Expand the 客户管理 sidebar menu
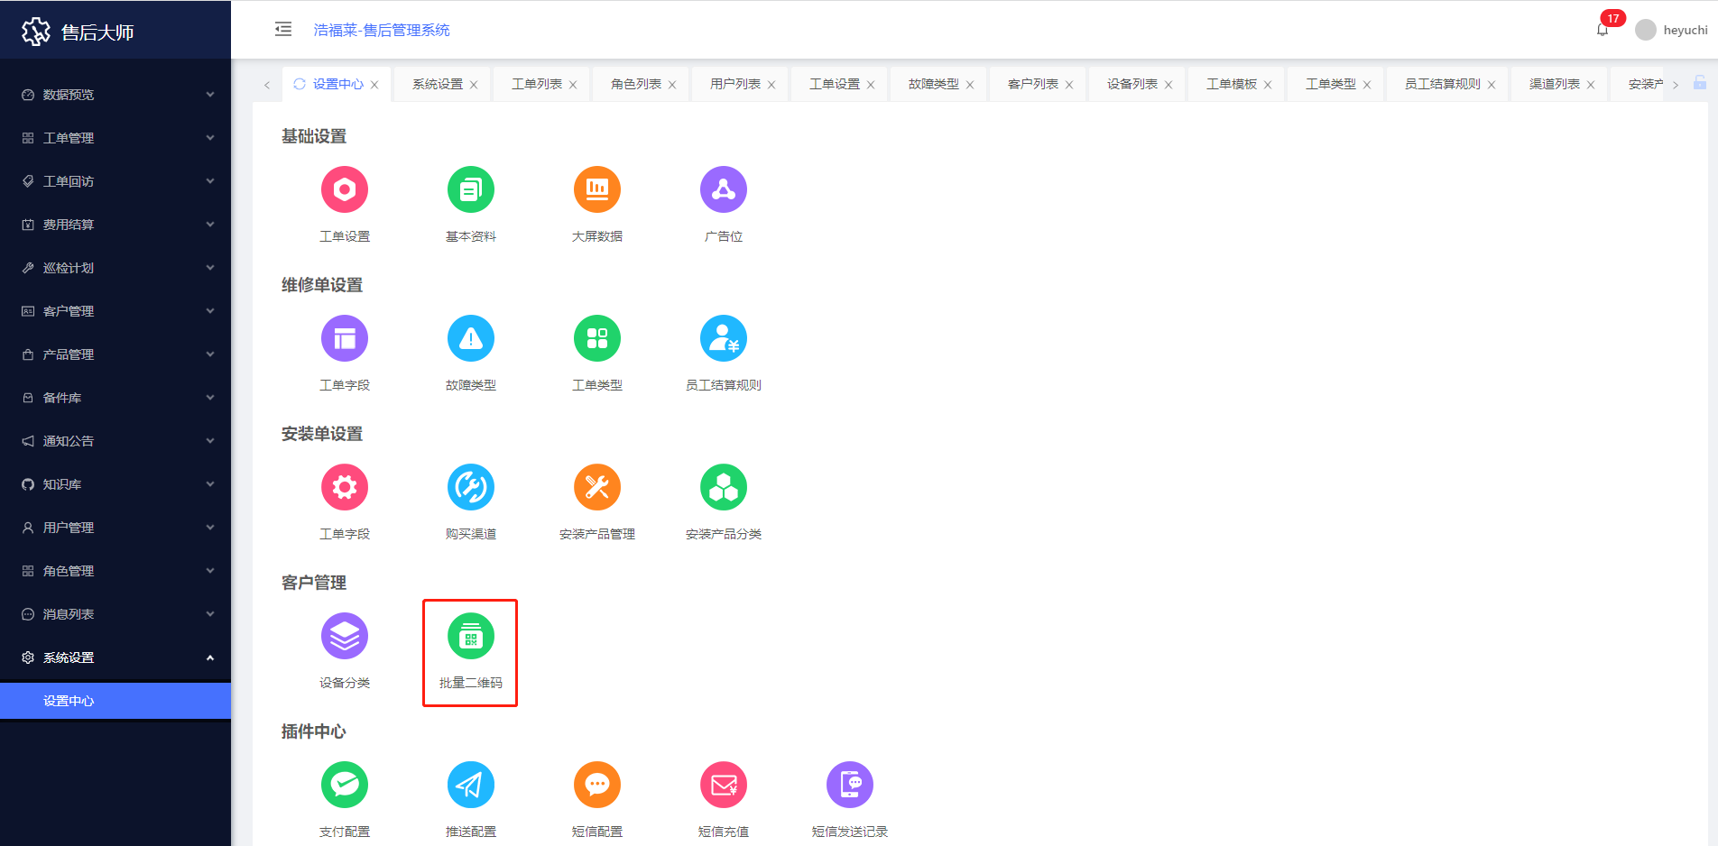Viewport: 1718px width, 846px height. [115, 311]
